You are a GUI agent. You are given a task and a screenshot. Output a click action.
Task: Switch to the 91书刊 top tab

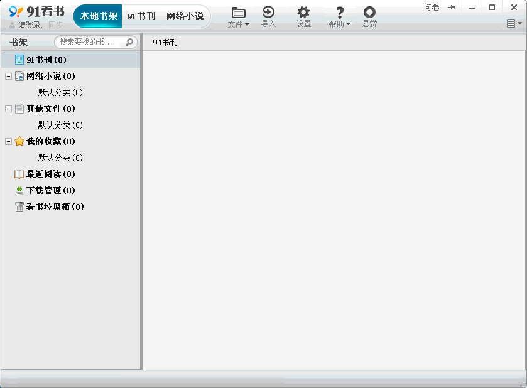[141, 16]
